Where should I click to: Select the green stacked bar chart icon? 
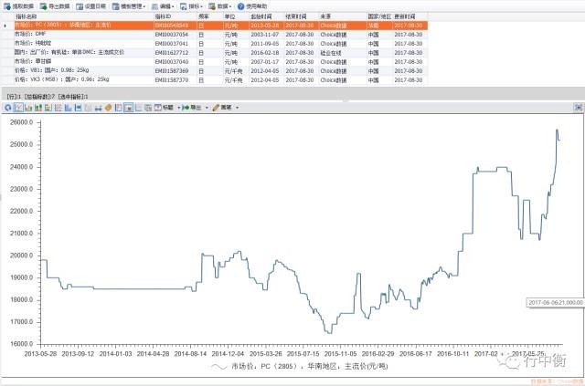[38, 108]
